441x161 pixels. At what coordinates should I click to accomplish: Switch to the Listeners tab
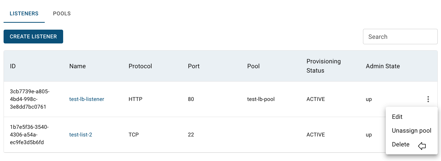click(24, 14)
